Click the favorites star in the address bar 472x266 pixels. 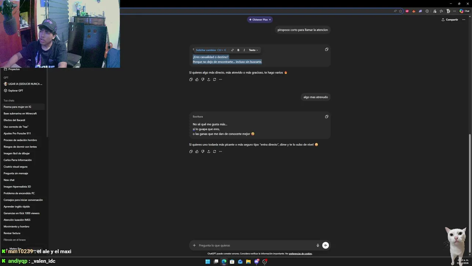(400, 11)
